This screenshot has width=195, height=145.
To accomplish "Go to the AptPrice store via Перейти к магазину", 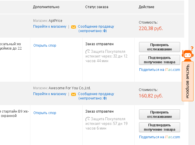I will (49, 27).
